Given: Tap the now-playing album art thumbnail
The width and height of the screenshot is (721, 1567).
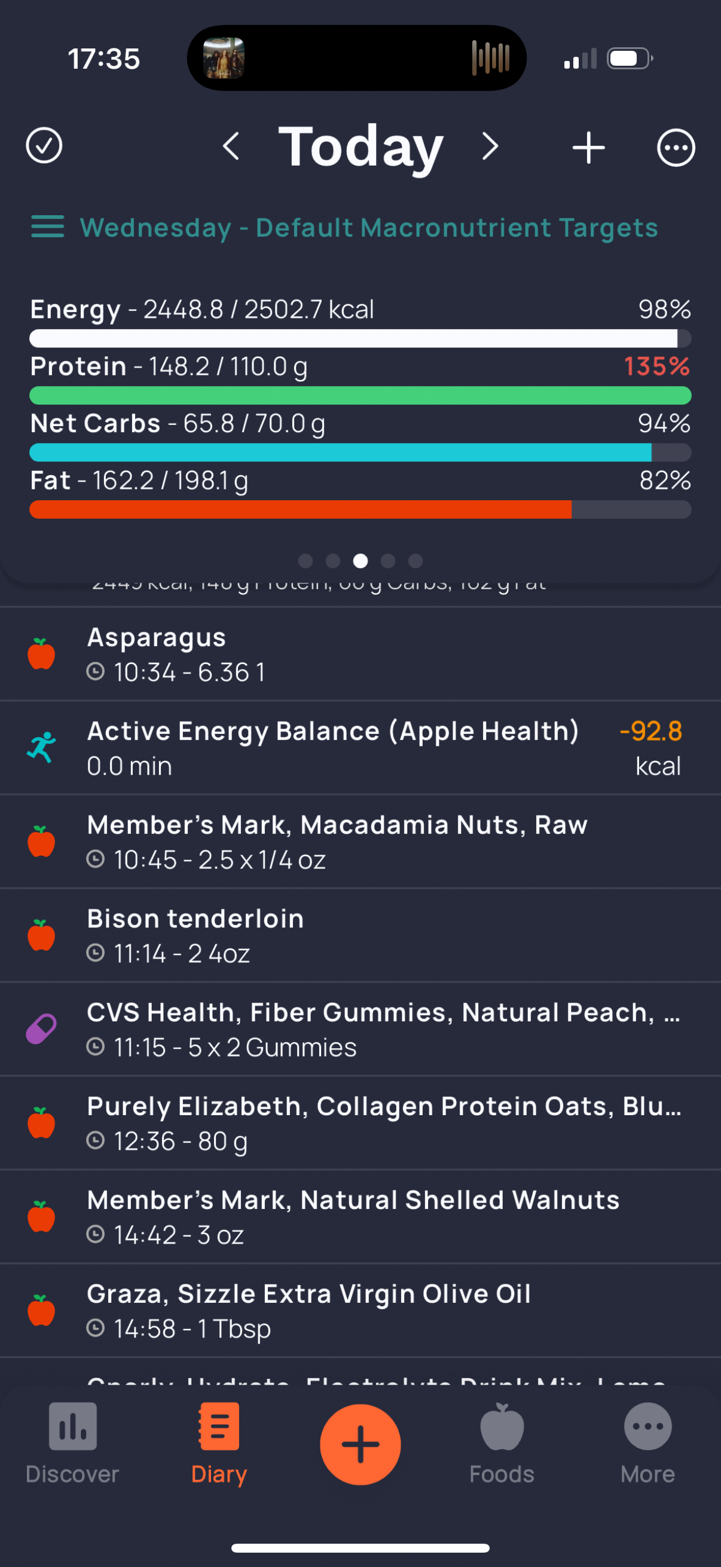Looking at the screenshot, I should (x=224, y=59).
